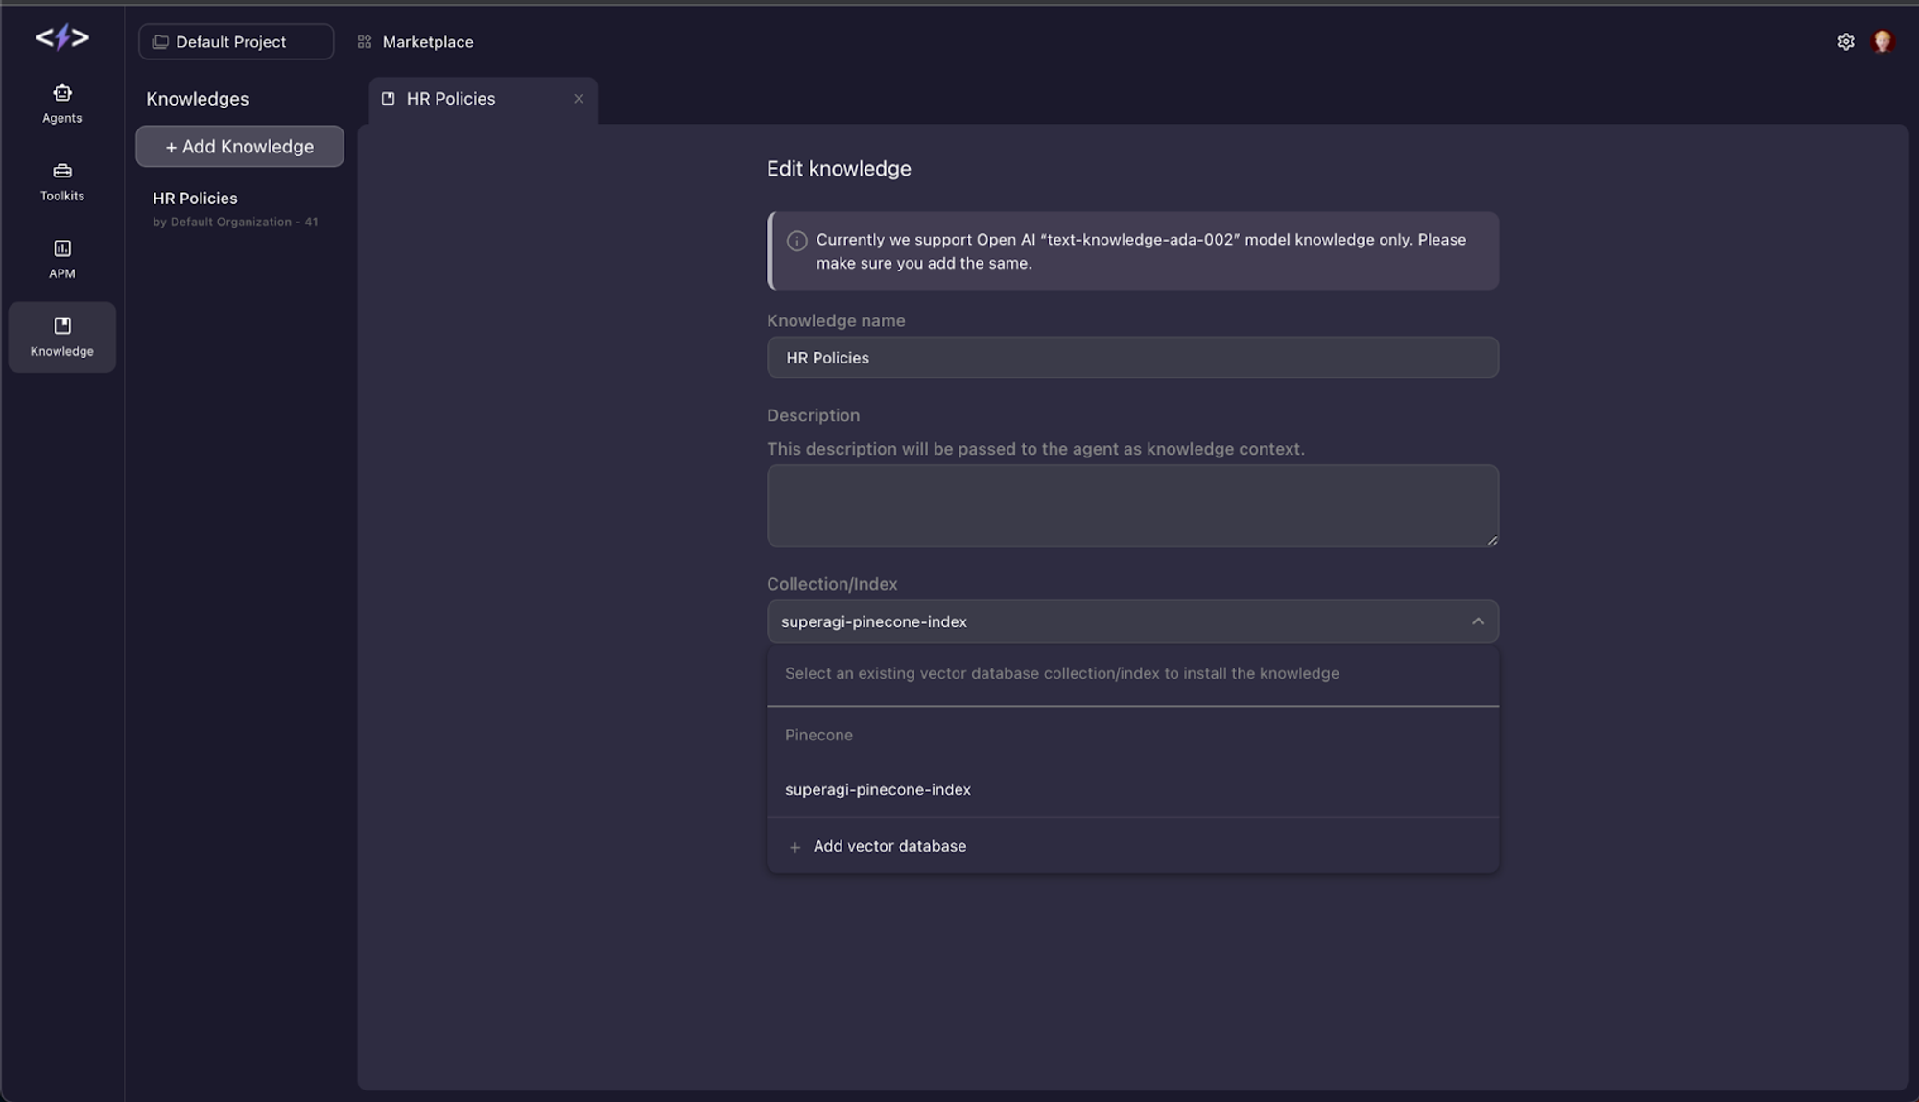Click the Agents icon in sidebar
The width and height of the screenshot is (1919, 1102).
point(62,103)
